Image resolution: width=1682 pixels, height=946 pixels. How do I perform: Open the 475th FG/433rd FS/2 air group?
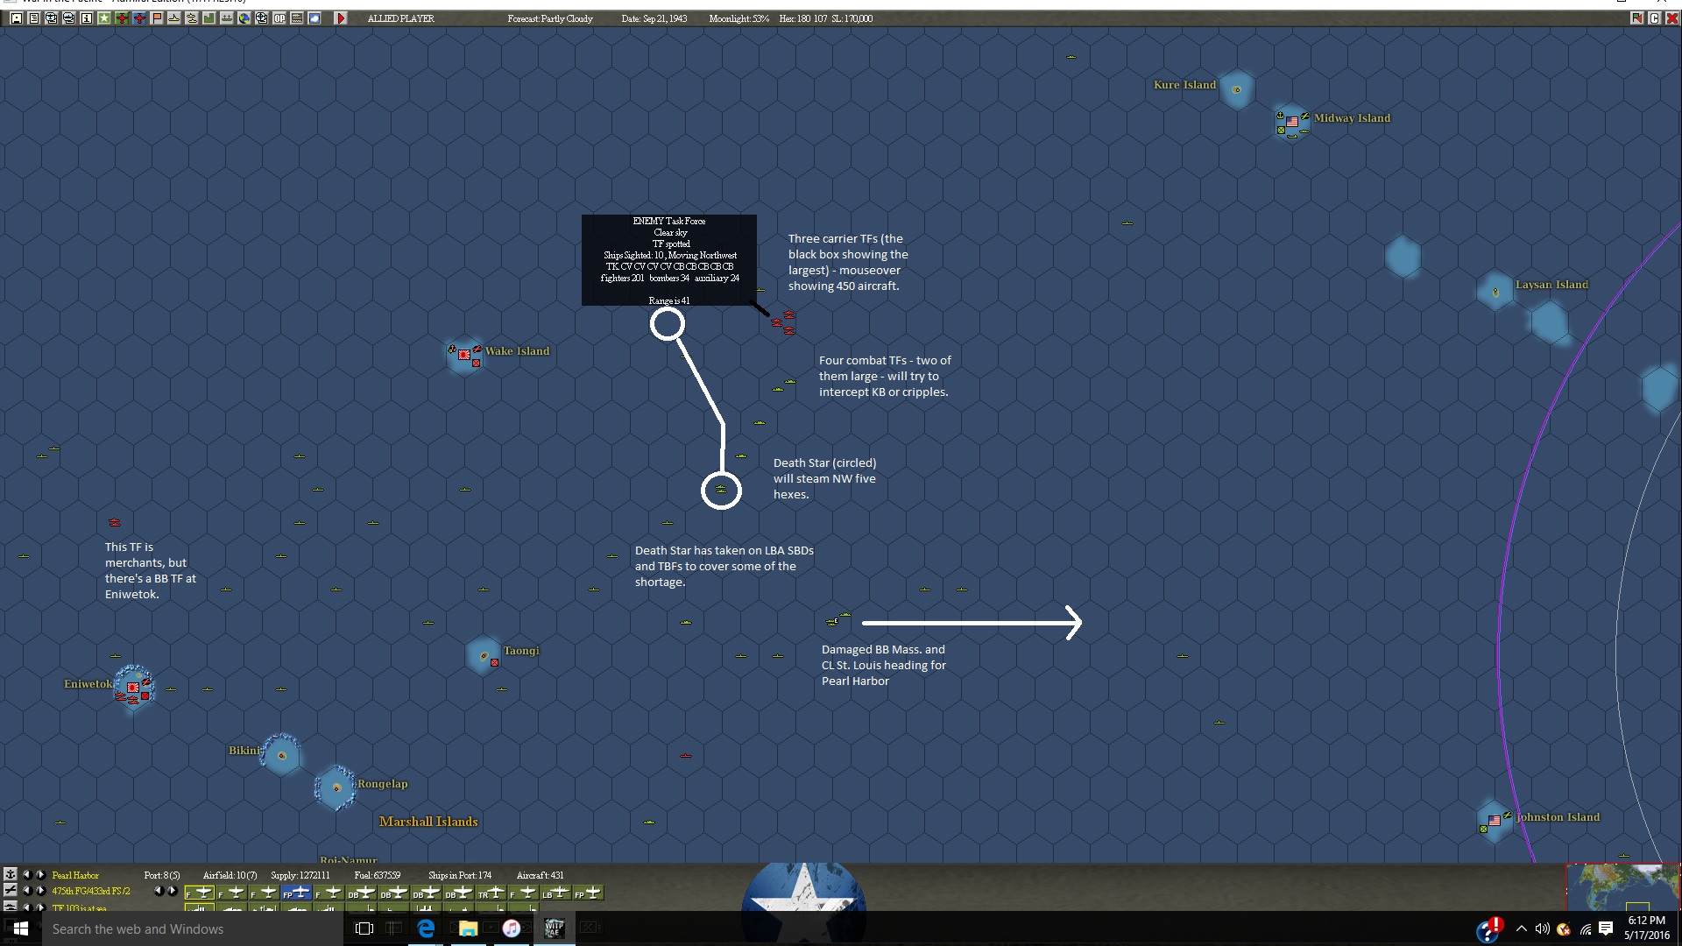91,892
